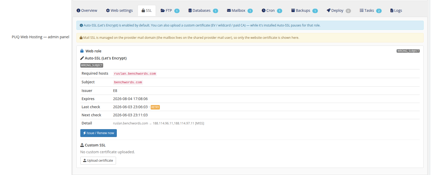Click the Cron count badge
Image resolution: width=431 pixels, height=175 pixels.
(x=280, y=11)
